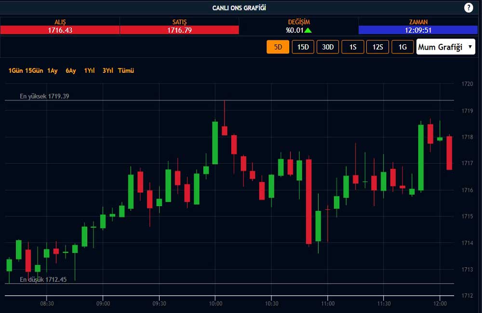
Task: Click the 1720 price axis label
Action: click(x=467, y=84)
